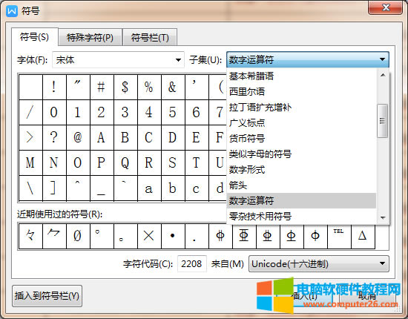Pick the $ symbol in the grid
The height and width of the screenshot is (319, 408).
(125, 87)
